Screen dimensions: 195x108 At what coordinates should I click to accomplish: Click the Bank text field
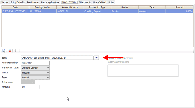pos(57,58)
